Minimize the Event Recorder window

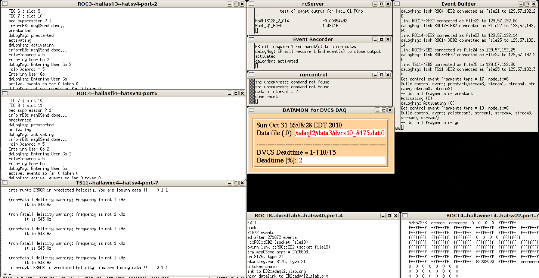pyautogui.click(x=376, y=39)
